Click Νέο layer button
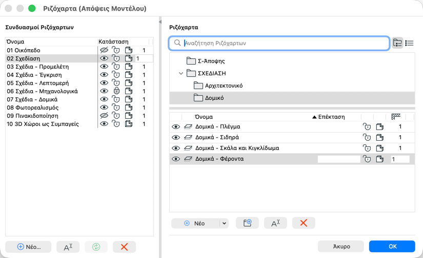This screenshot has height=258, width=423. pos(195,223)
